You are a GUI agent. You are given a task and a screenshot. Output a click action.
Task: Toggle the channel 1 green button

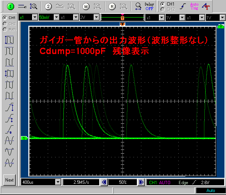click(10, 6)
